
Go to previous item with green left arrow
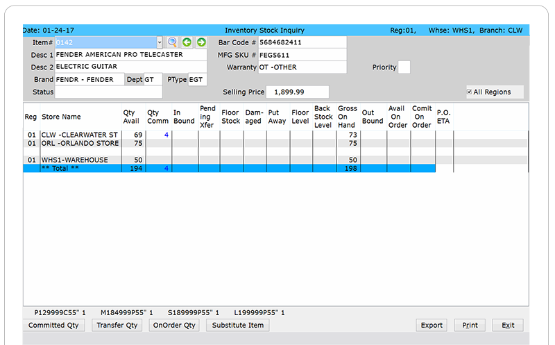coord(187,42)
